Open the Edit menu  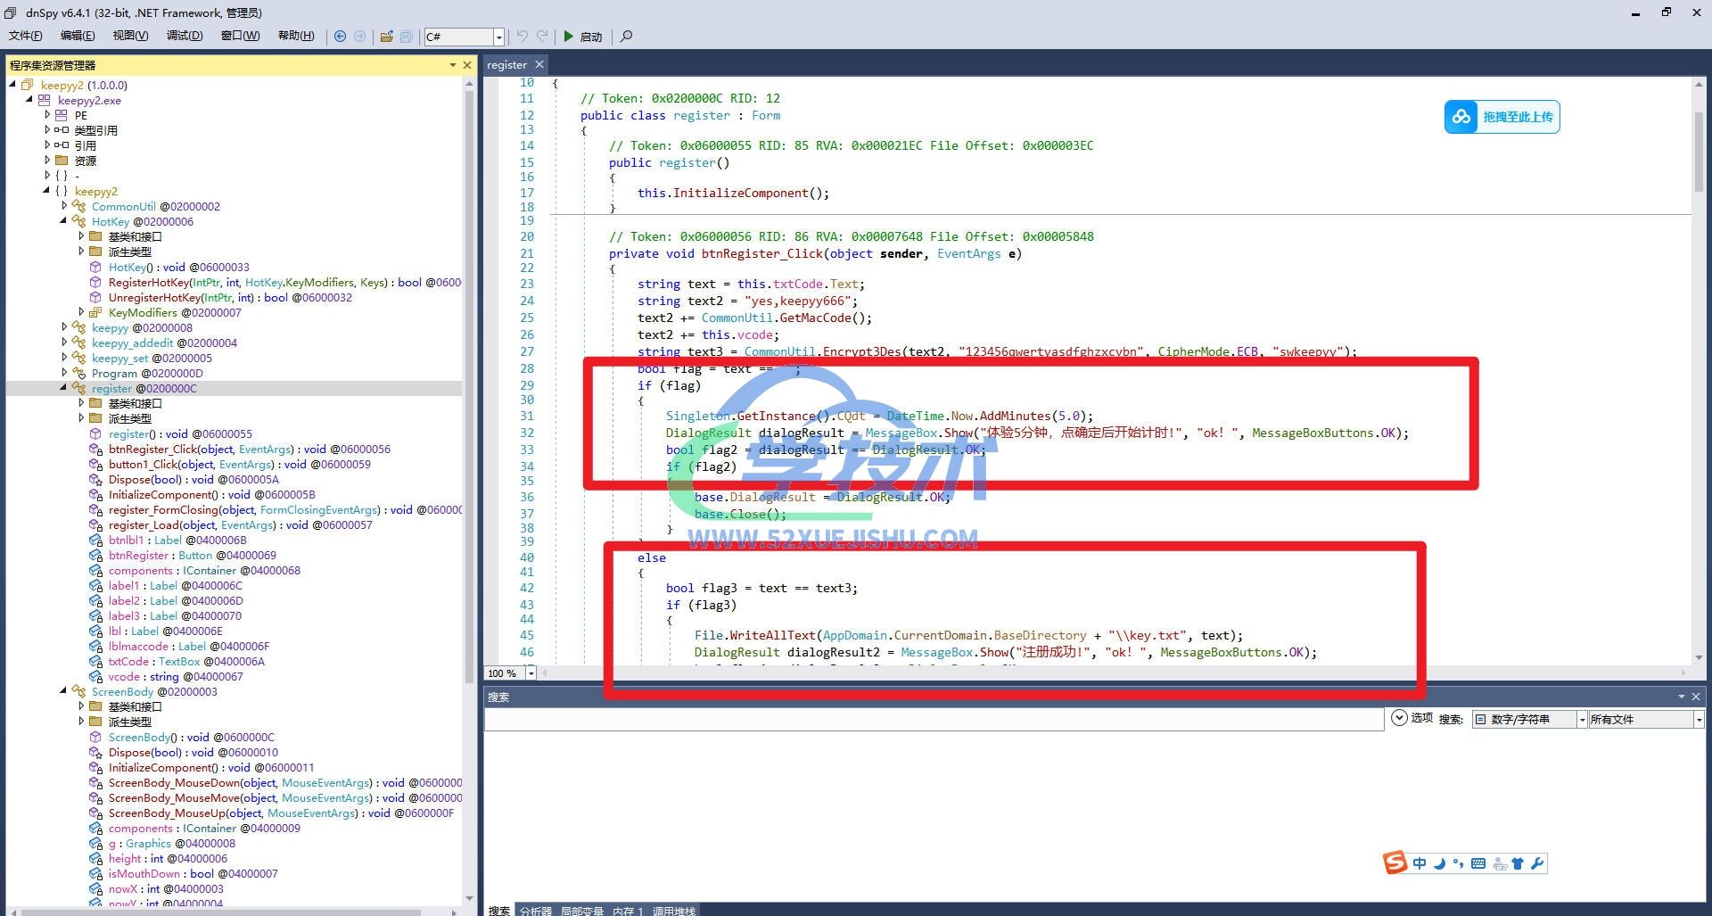78,36
